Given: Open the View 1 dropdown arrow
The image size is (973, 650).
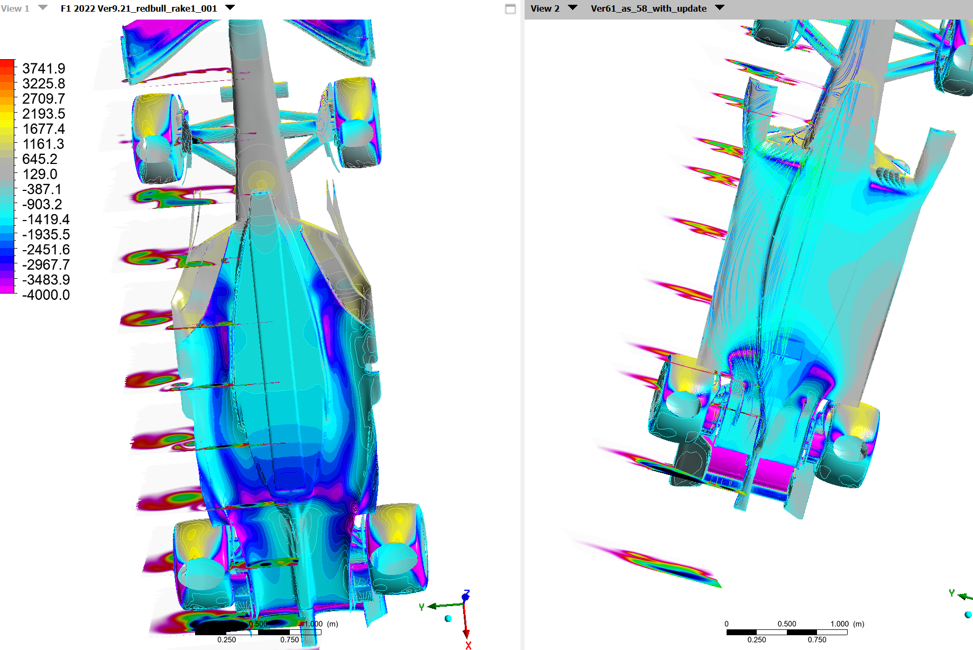Looking at the screenshot, I should coord(43,8).
